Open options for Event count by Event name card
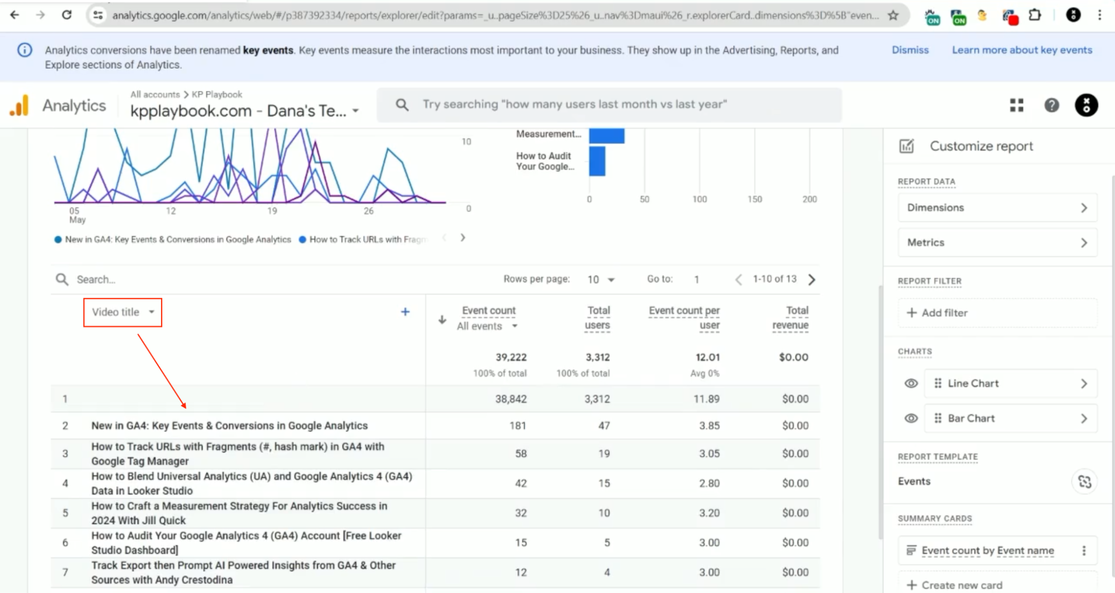This screenshot has height=593, width=1115. [x=1084, y=551]
